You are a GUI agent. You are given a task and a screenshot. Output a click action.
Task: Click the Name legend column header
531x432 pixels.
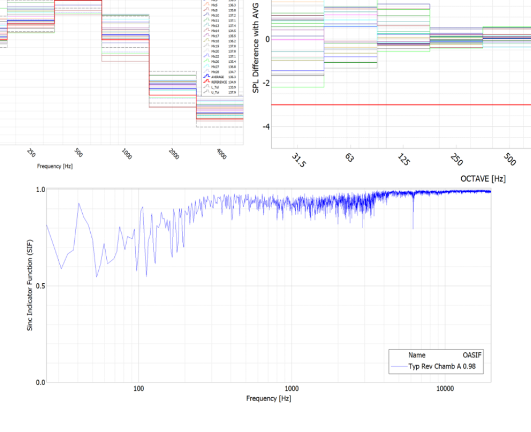coord(416,355)
